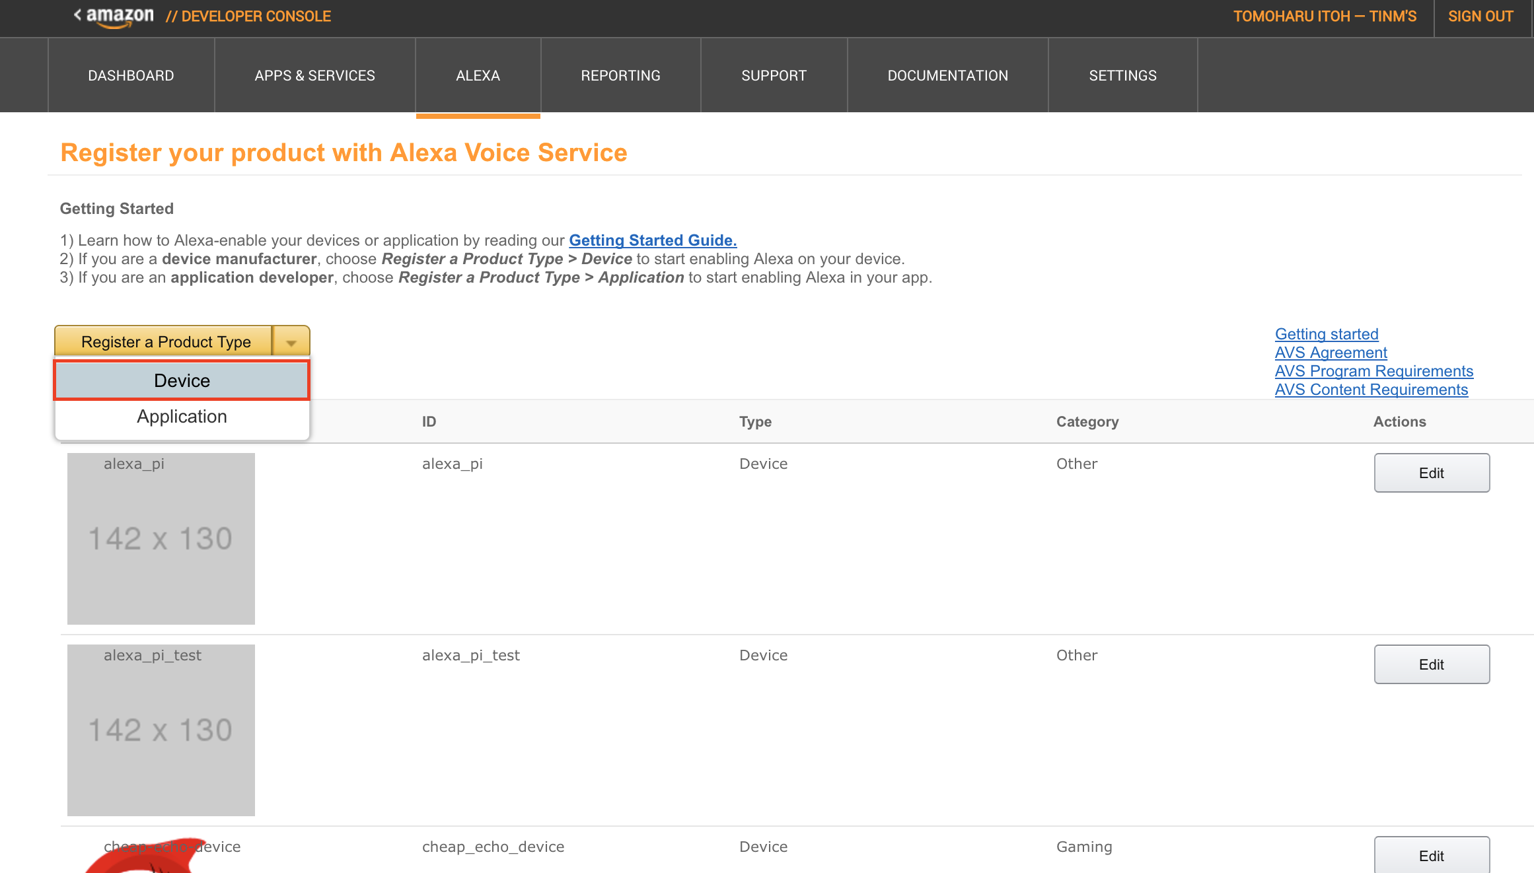1534x873 pixels.
Task: Click the Register a Product Type button
Action: coord(164,341)
